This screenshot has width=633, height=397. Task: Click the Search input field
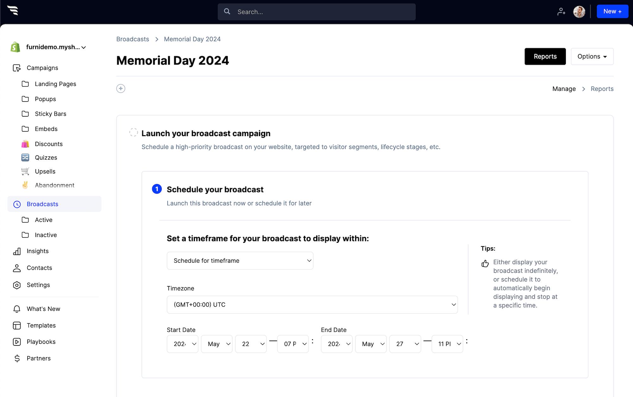pyautogui.click(x=316, y=12)
